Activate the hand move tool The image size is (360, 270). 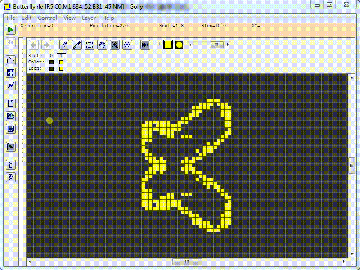102,45
